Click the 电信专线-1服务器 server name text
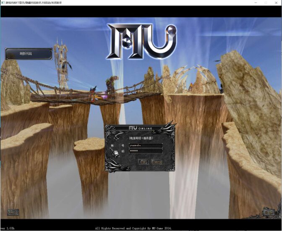 point(141,138)
